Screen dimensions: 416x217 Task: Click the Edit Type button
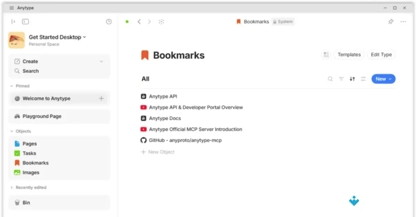[381, 55]
